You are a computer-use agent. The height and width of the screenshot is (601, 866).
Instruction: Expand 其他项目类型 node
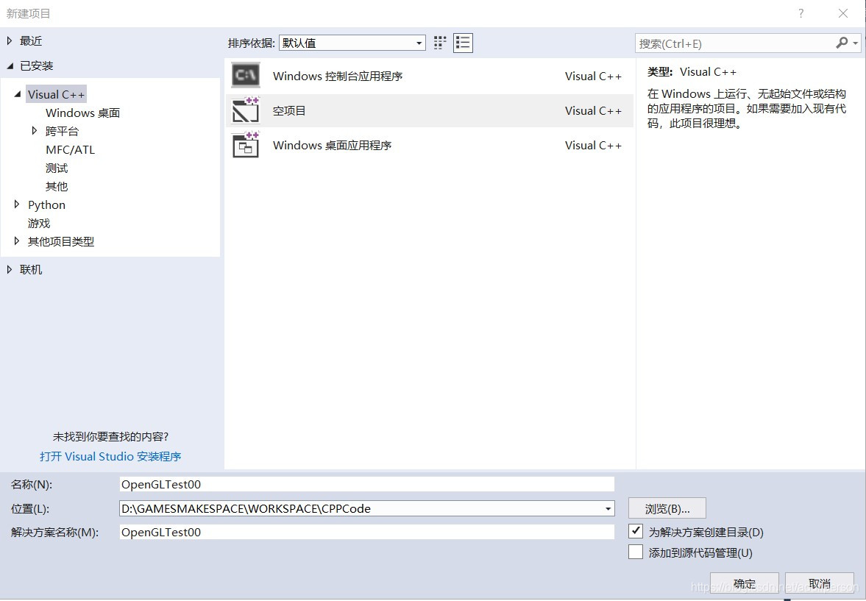17,241
